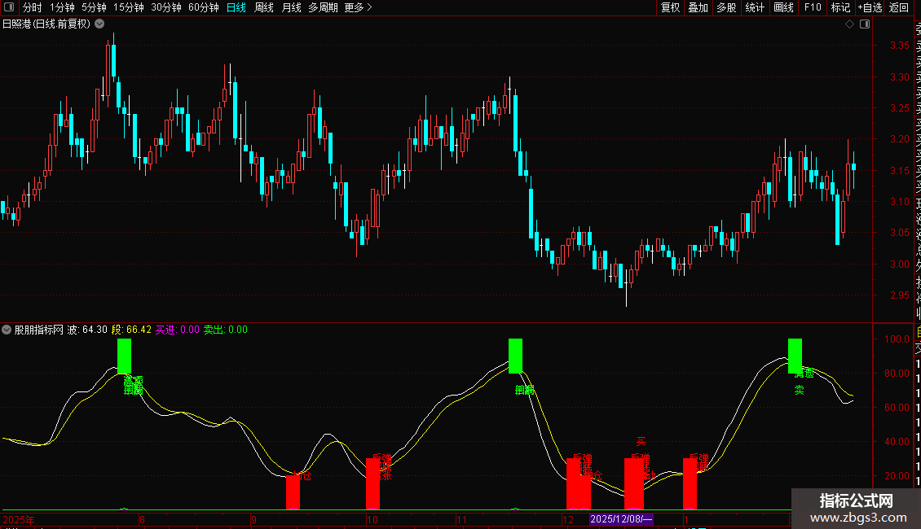Click the diamond marker icon above chart
The image size is (921, 529).
coord(849,24)
